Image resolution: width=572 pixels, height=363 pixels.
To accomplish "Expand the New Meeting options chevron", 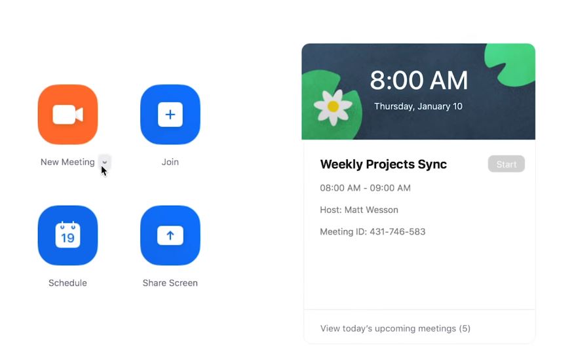I will point(105,162).
